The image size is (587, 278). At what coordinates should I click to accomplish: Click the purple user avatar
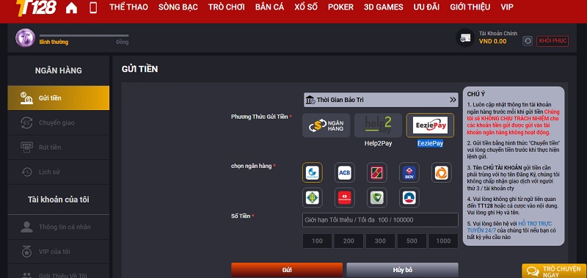pyautogui.click(x=25, y=38)
